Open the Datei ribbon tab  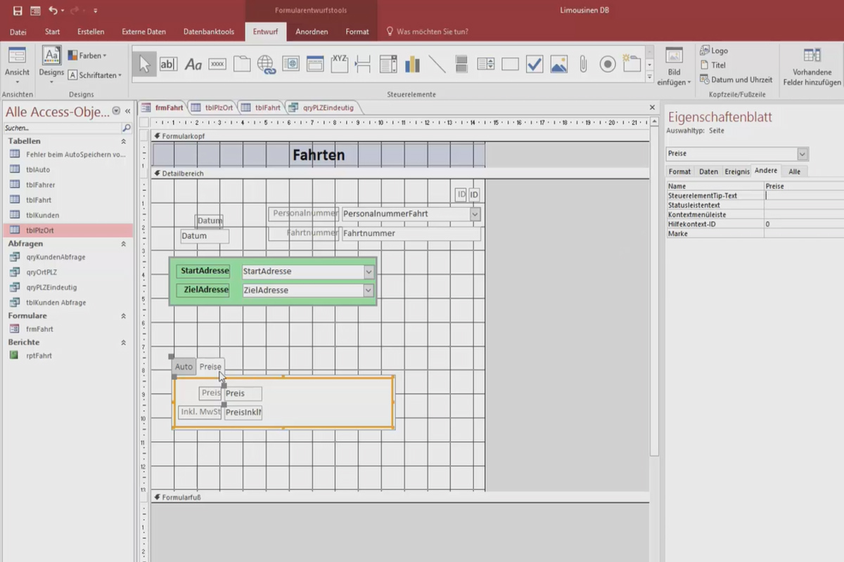point(18,32)
